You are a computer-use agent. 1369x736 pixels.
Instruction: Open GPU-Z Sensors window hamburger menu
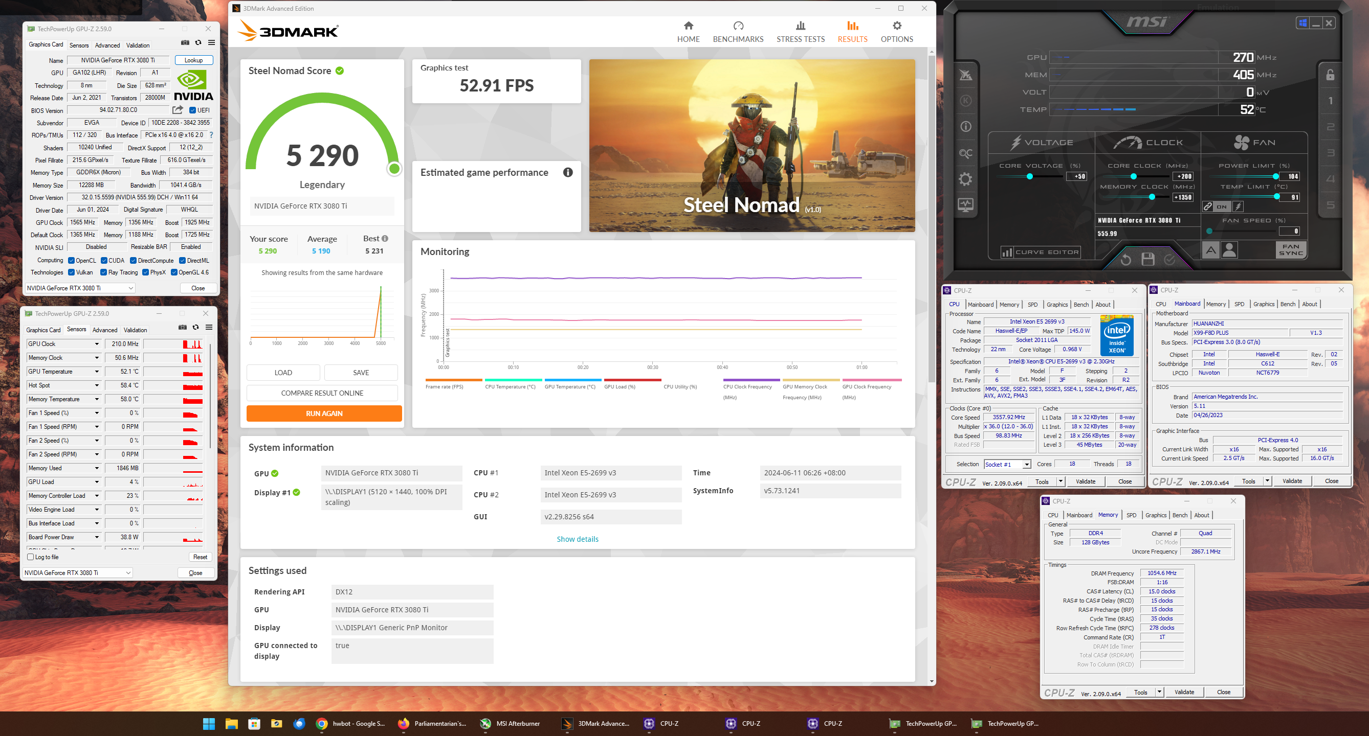pyautogui.click(x=209, y=327)
